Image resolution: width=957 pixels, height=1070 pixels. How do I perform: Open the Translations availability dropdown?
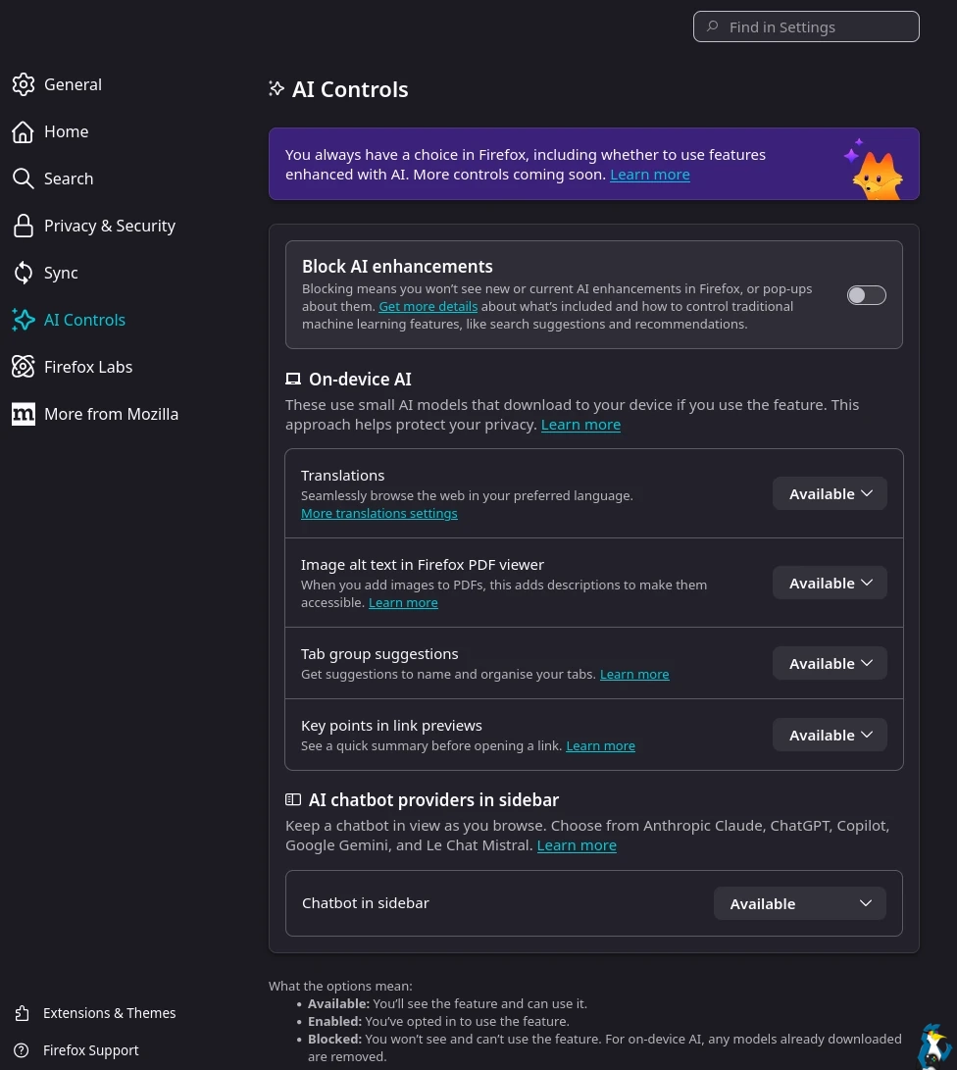830,493
